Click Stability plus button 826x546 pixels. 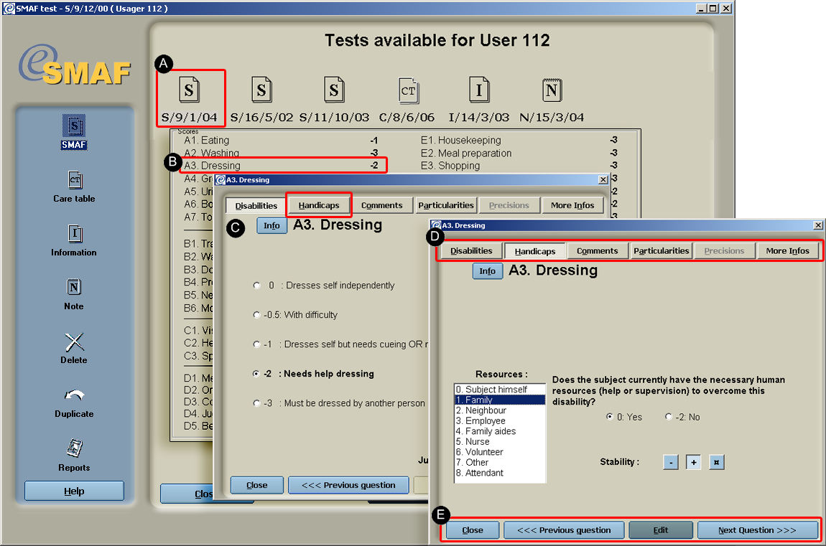point(693,462)
